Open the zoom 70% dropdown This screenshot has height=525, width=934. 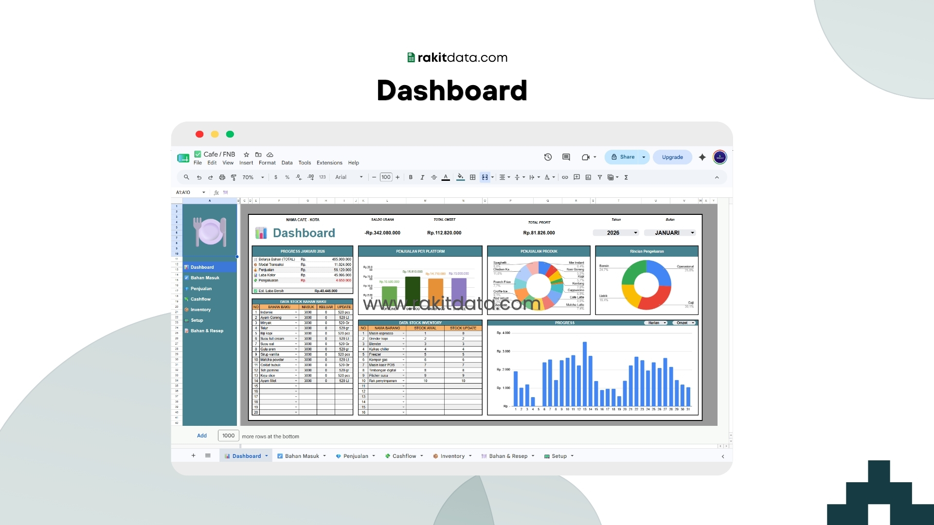click(x=253, y=177)
